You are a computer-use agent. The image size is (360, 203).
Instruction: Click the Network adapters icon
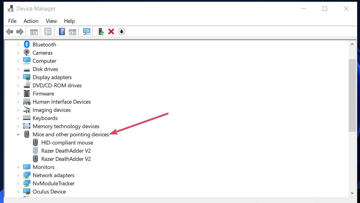click(x=26, y=175)
